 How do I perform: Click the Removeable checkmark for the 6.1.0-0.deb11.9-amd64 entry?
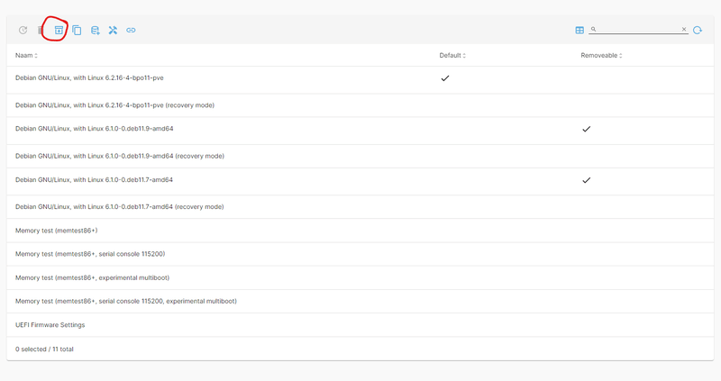tap(587, 129)
